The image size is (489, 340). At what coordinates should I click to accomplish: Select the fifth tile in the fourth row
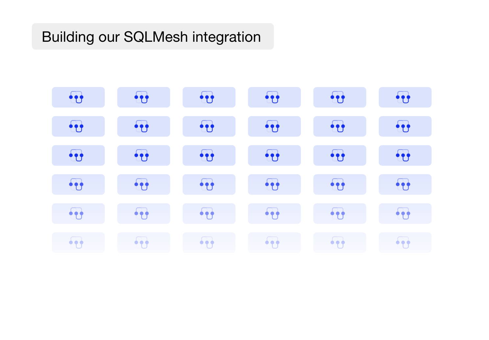point(340,184)
